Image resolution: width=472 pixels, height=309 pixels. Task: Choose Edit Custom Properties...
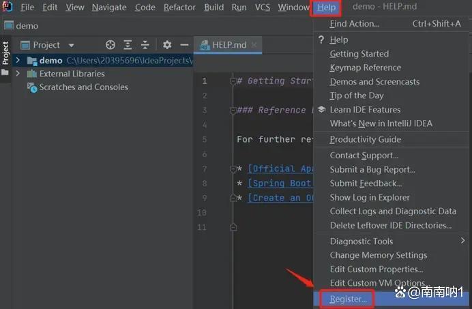tap(392, 269)
